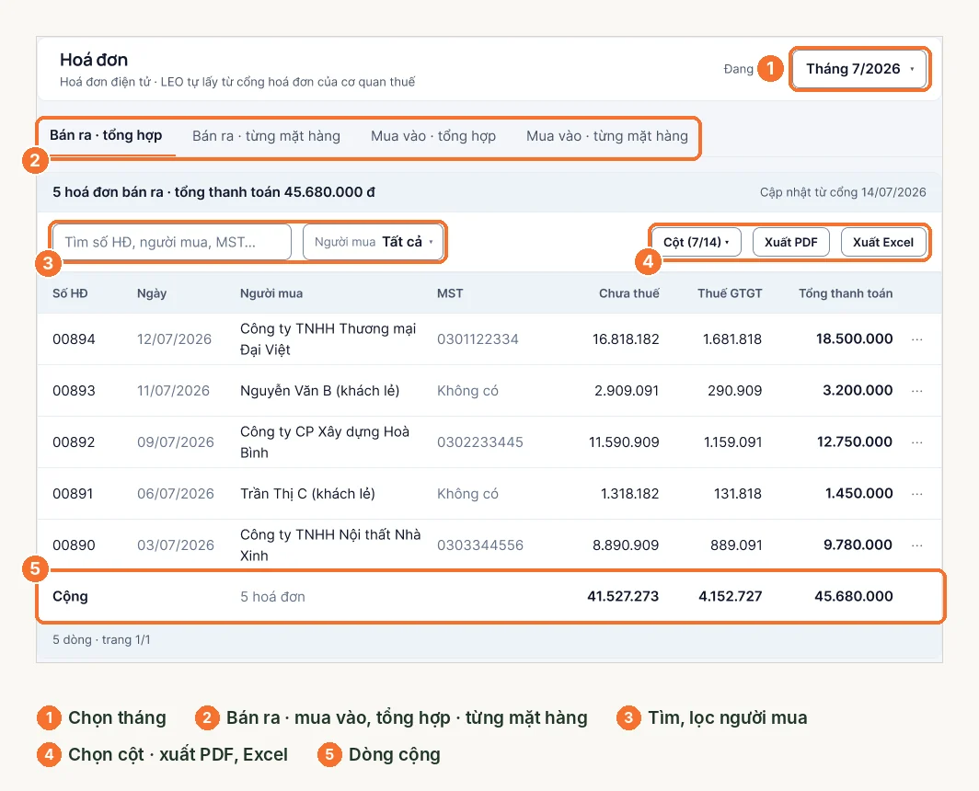This screenshot has width=979, height=791.
Task: Click the MST column header
Action: point(450,293)
